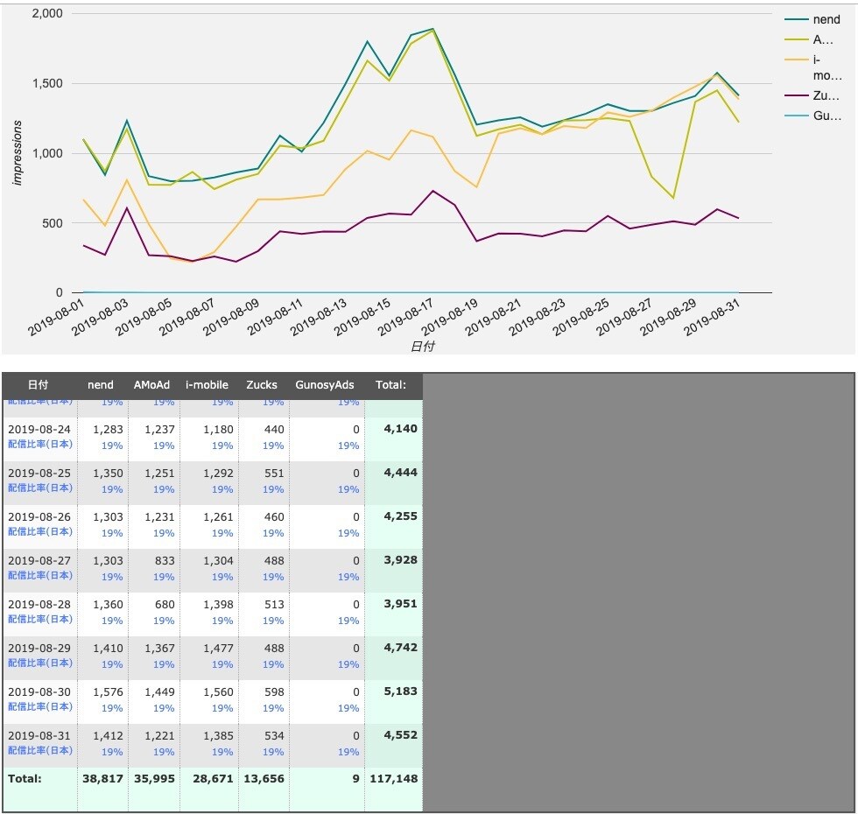Screen dimensions: 858x814
Task: Click the i-mobile table column header
Action: (207, 384)
